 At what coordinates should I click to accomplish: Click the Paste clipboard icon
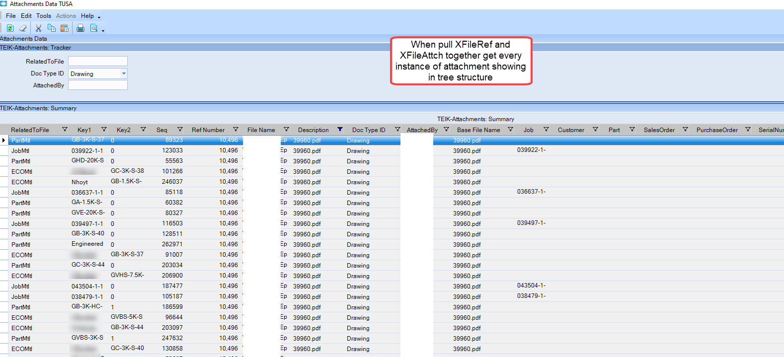point(65,28)
